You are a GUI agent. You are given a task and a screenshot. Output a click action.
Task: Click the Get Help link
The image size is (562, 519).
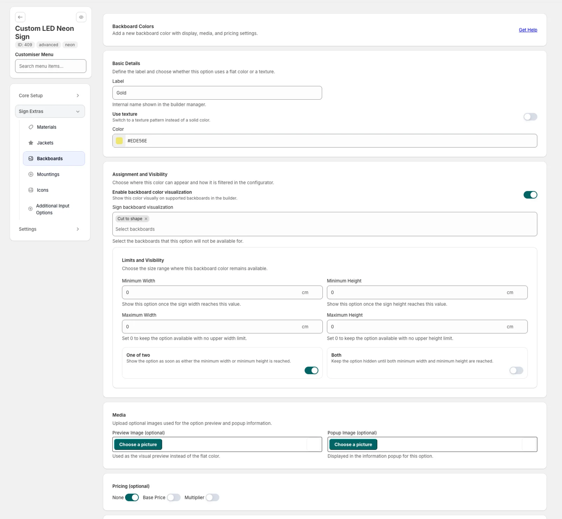click(528, 30)
